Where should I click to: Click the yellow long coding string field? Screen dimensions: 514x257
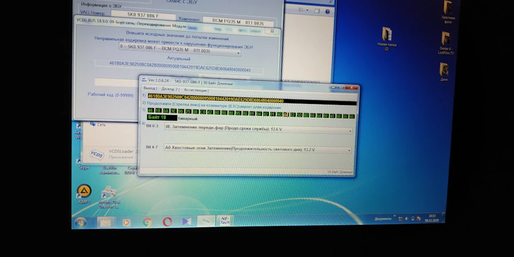click(252, 100)
